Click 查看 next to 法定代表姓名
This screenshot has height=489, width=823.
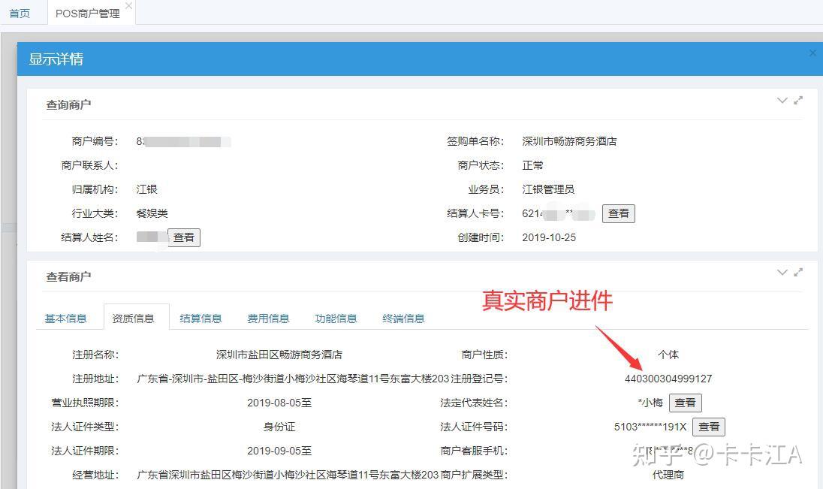click(685, 403)
